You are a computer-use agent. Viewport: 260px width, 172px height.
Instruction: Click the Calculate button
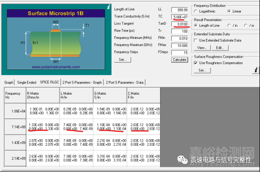180,60
